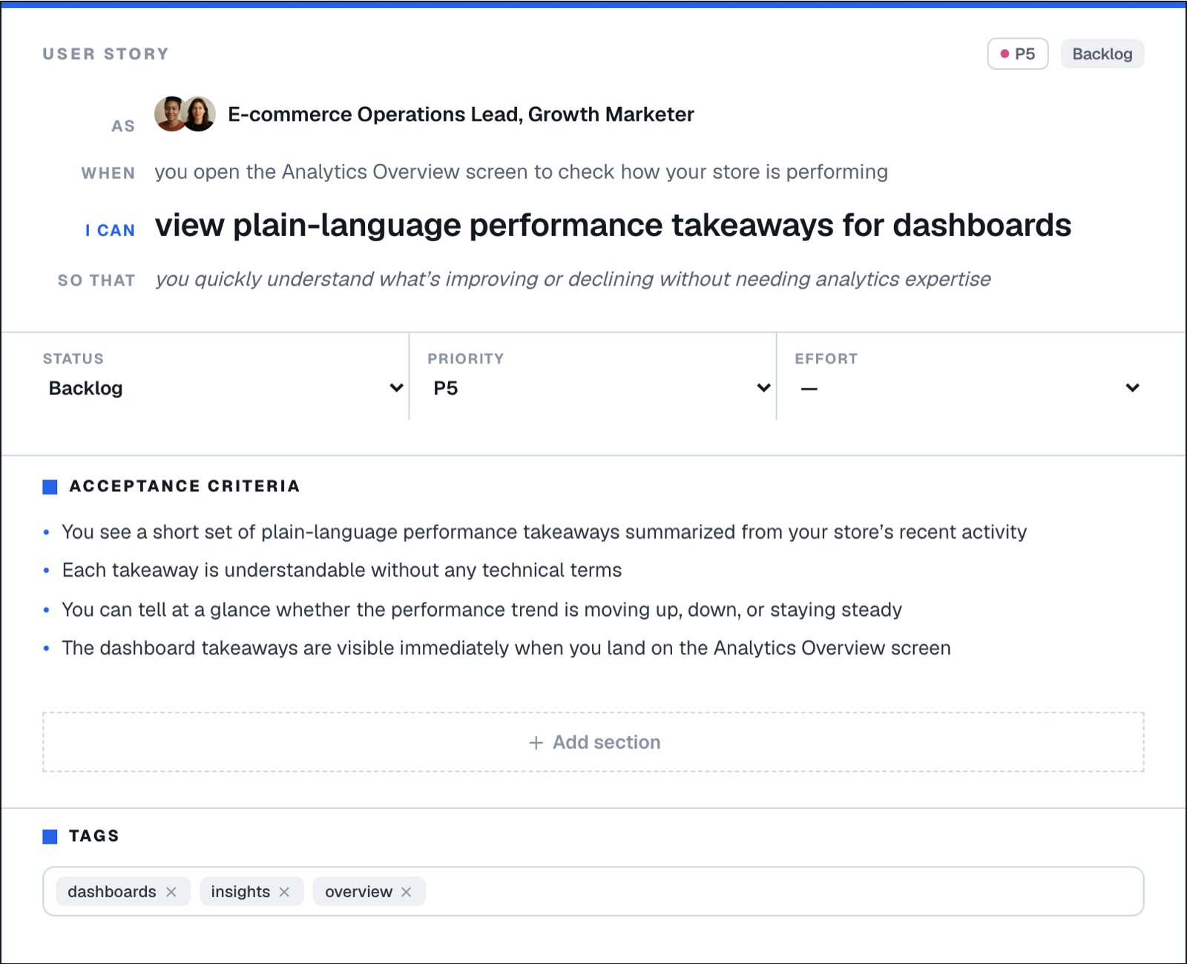This screenshot has height=964, width=1187.
Task: Click the Acceptance Criteria blue square icon
Action: pyautogui.click(x=50, y=487)
